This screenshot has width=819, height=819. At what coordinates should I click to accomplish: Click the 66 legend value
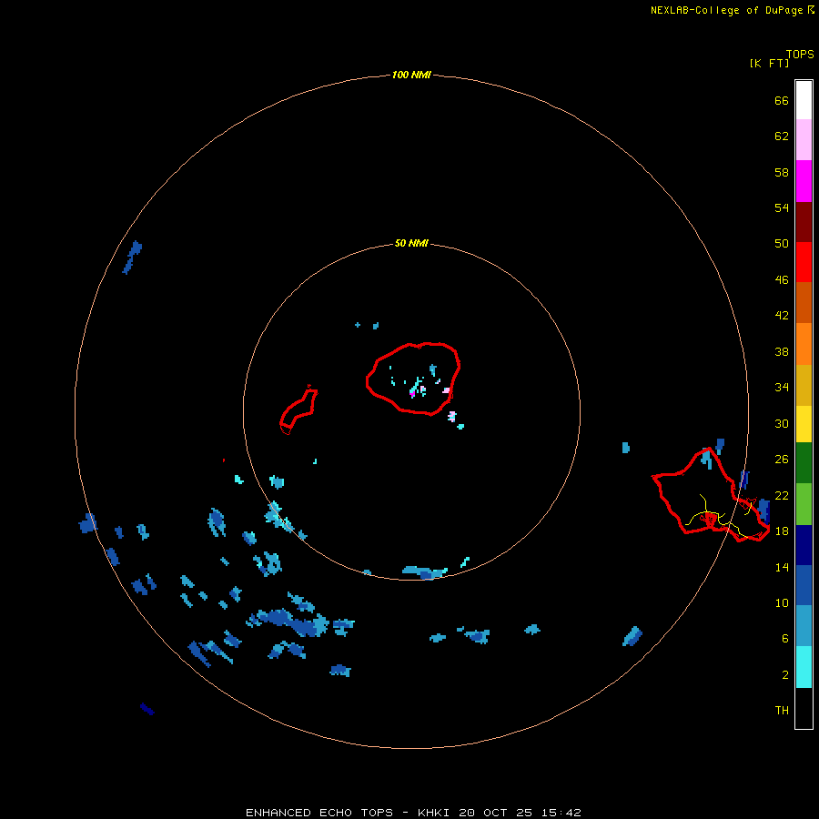click(x=782, y=100)
